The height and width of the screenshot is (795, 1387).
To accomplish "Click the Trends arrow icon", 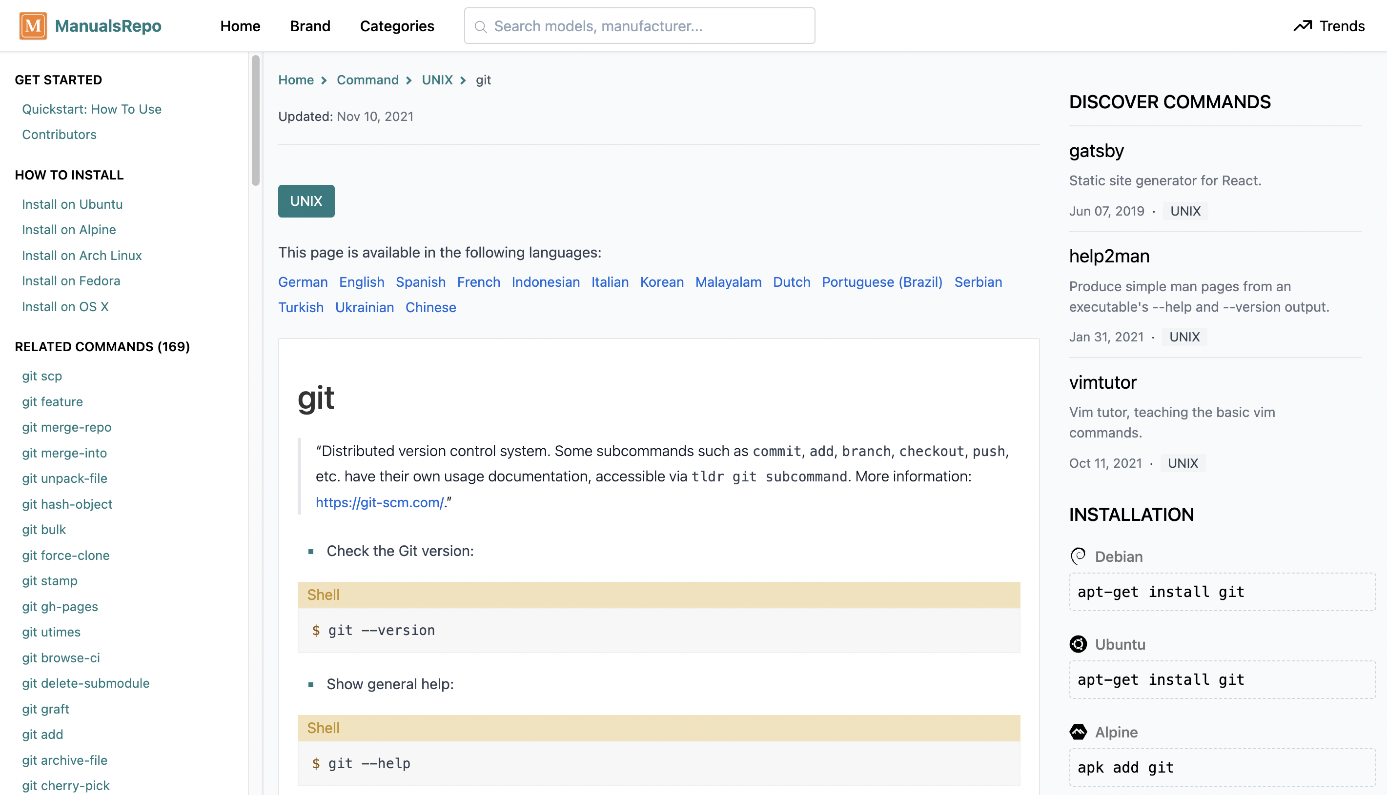I will (1303, 26).
